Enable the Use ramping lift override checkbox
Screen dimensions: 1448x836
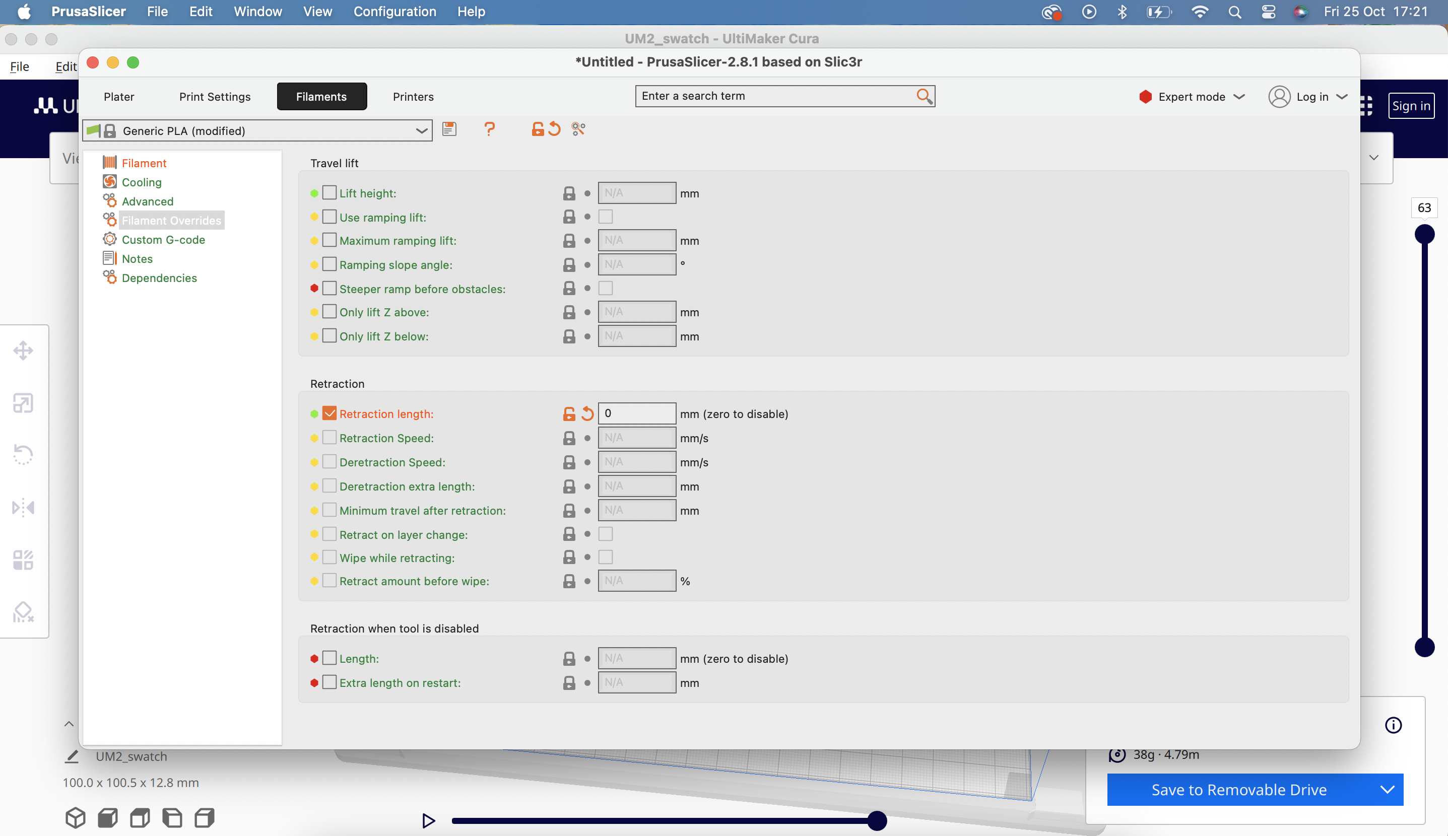coord(329,217)
